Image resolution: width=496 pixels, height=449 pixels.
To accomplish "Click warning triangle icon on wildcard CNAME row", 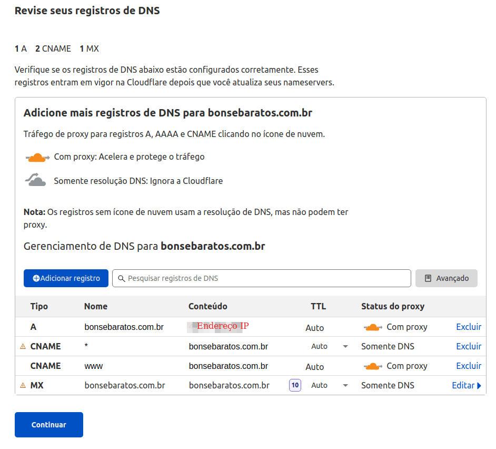I will pos(23,346).
